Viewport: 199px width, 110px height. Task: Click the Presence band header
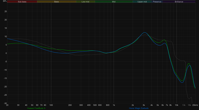[157, 2]
